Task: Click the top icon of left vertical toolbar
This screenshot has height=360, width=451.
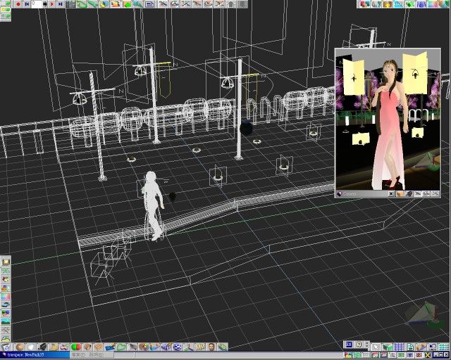Action: click(x=6, y=262)
